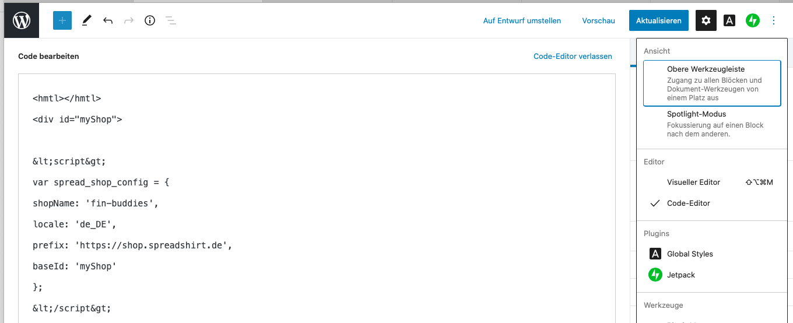Select Global Styles in Plugins menu
This screenshot has width=793, height=323.
[x=690, y=254]
